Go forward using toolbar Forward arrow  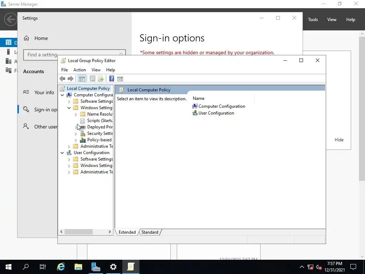point(71,79)
